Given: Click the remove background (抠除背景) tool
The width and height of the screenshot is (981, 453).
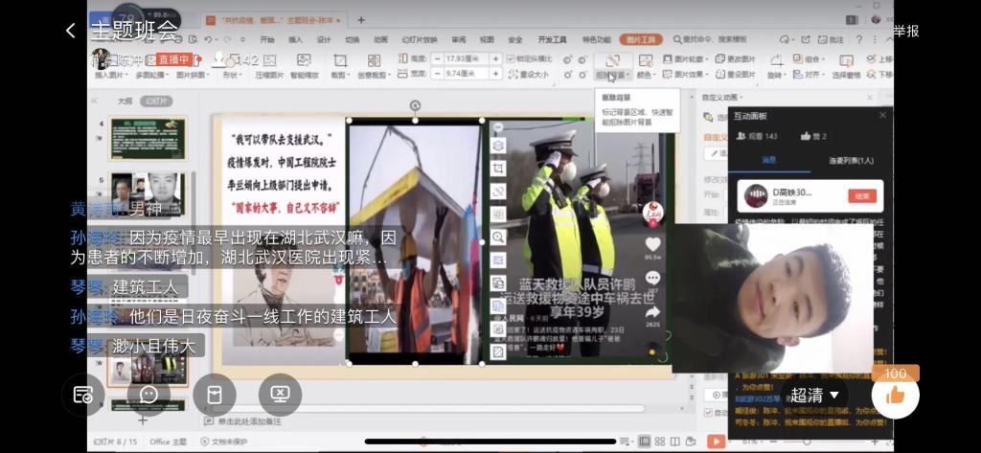Looking at the screenshot, I should coord(611,65).
